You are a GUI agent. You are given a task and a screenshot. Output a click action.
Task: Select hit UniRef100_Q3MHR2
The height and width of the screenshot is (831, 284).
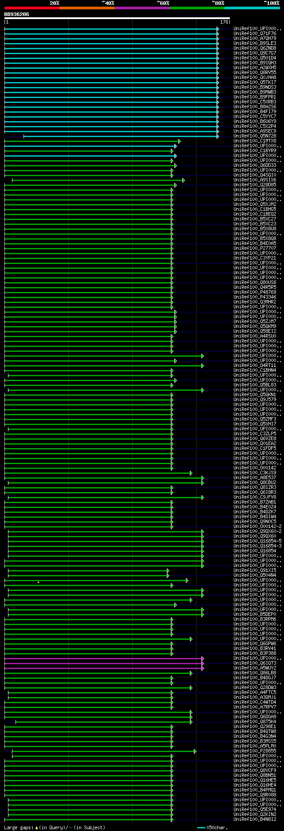pyautogui.click(x=255, y=302)
